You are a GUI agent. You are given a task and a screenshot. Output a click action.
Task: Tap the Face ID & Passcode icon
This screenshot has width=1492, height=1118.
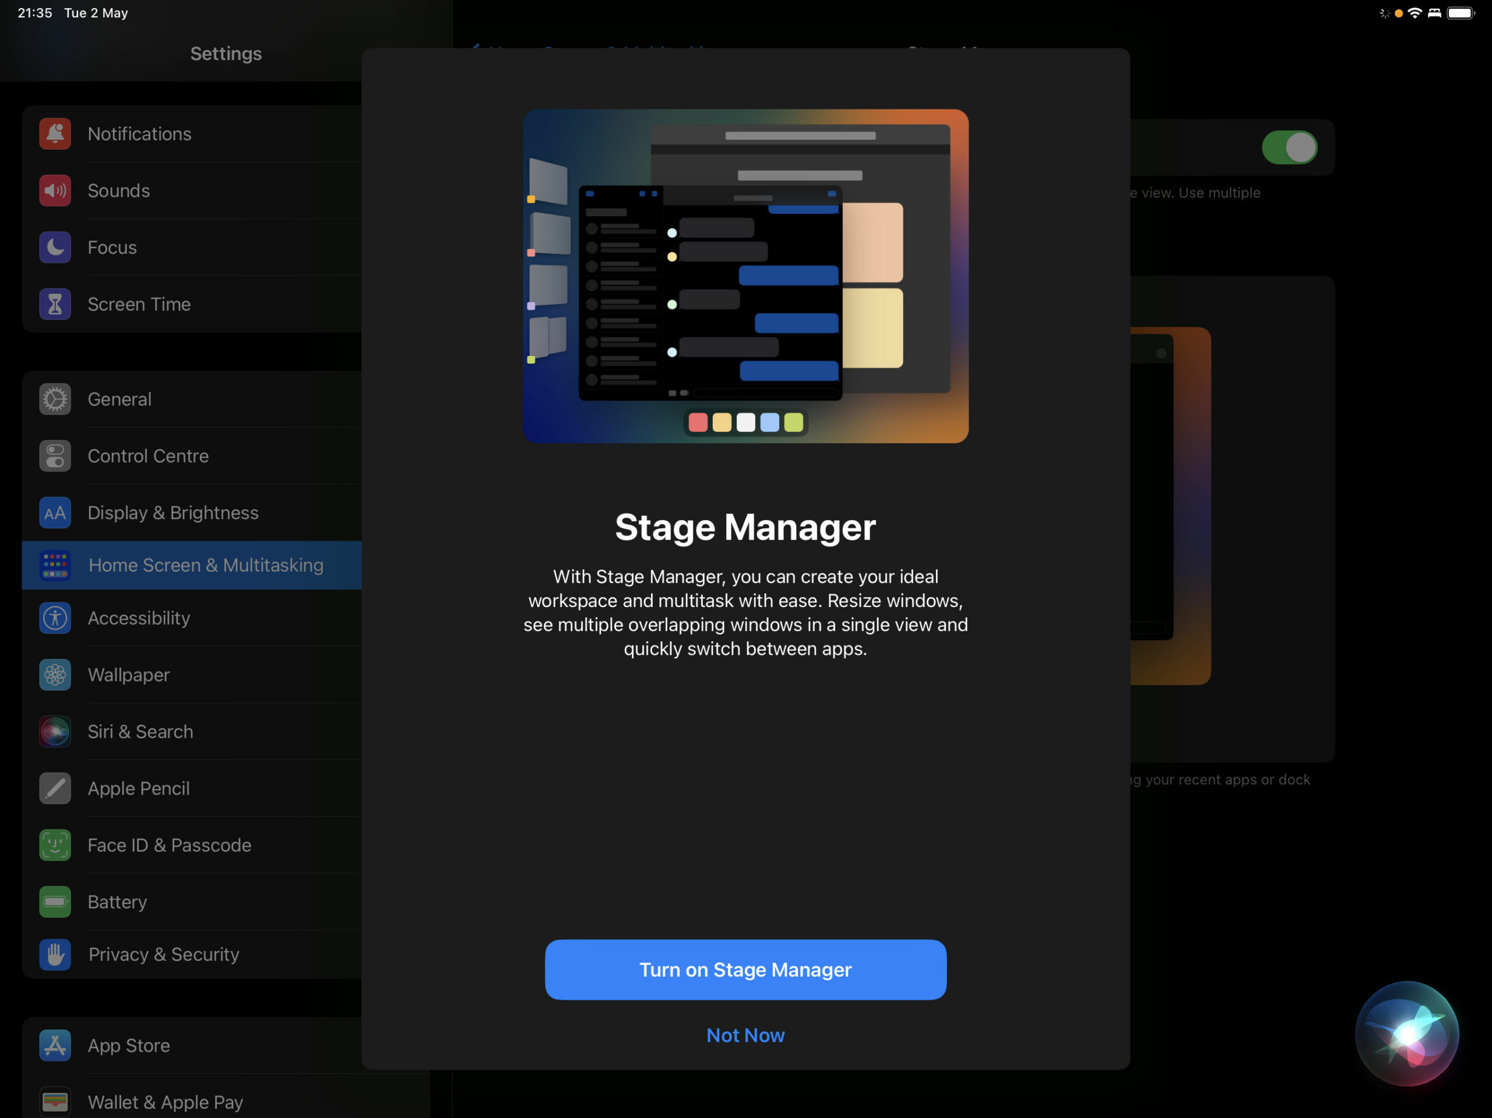pos(55,845)
